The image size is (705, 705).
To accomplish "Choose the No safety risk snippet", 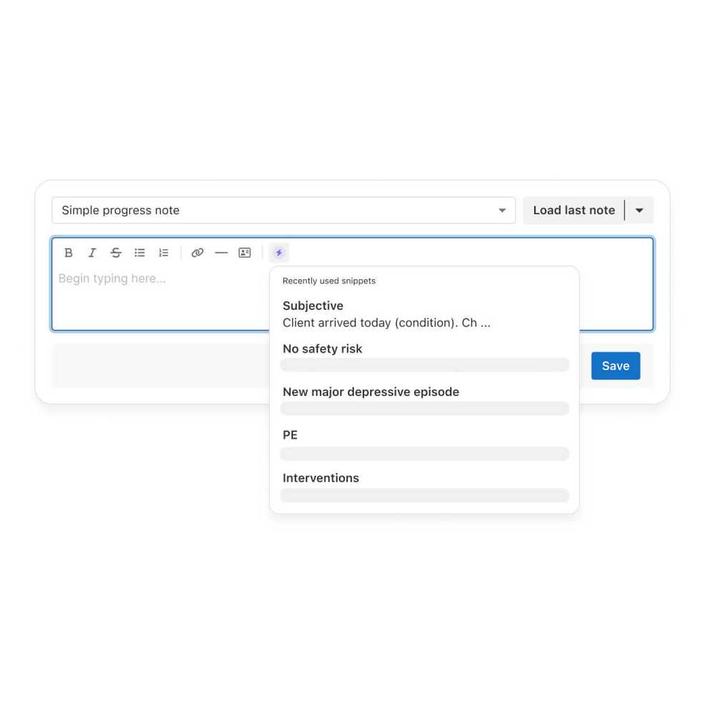I will 424,357.
